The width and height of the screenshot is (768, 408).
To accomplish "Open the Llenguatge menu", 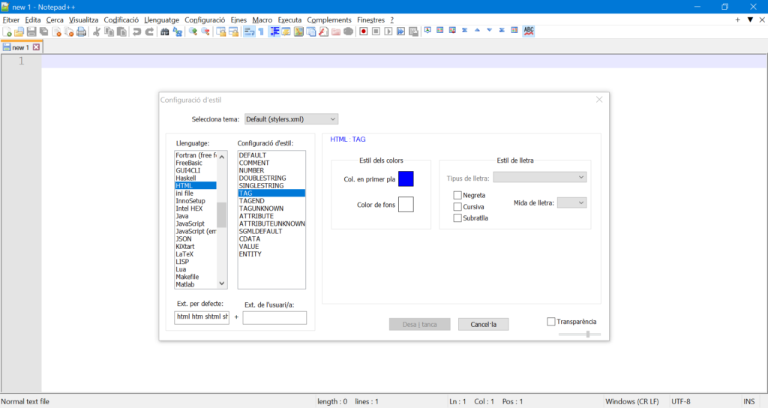I will click(x=161, y=19).
